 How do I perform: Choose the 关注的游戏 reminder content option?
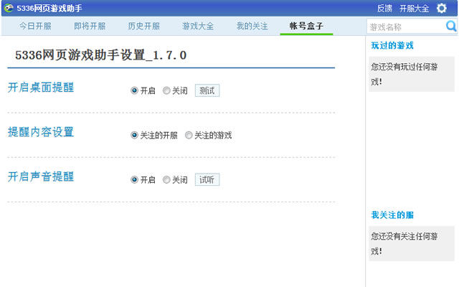click(189, 135)
